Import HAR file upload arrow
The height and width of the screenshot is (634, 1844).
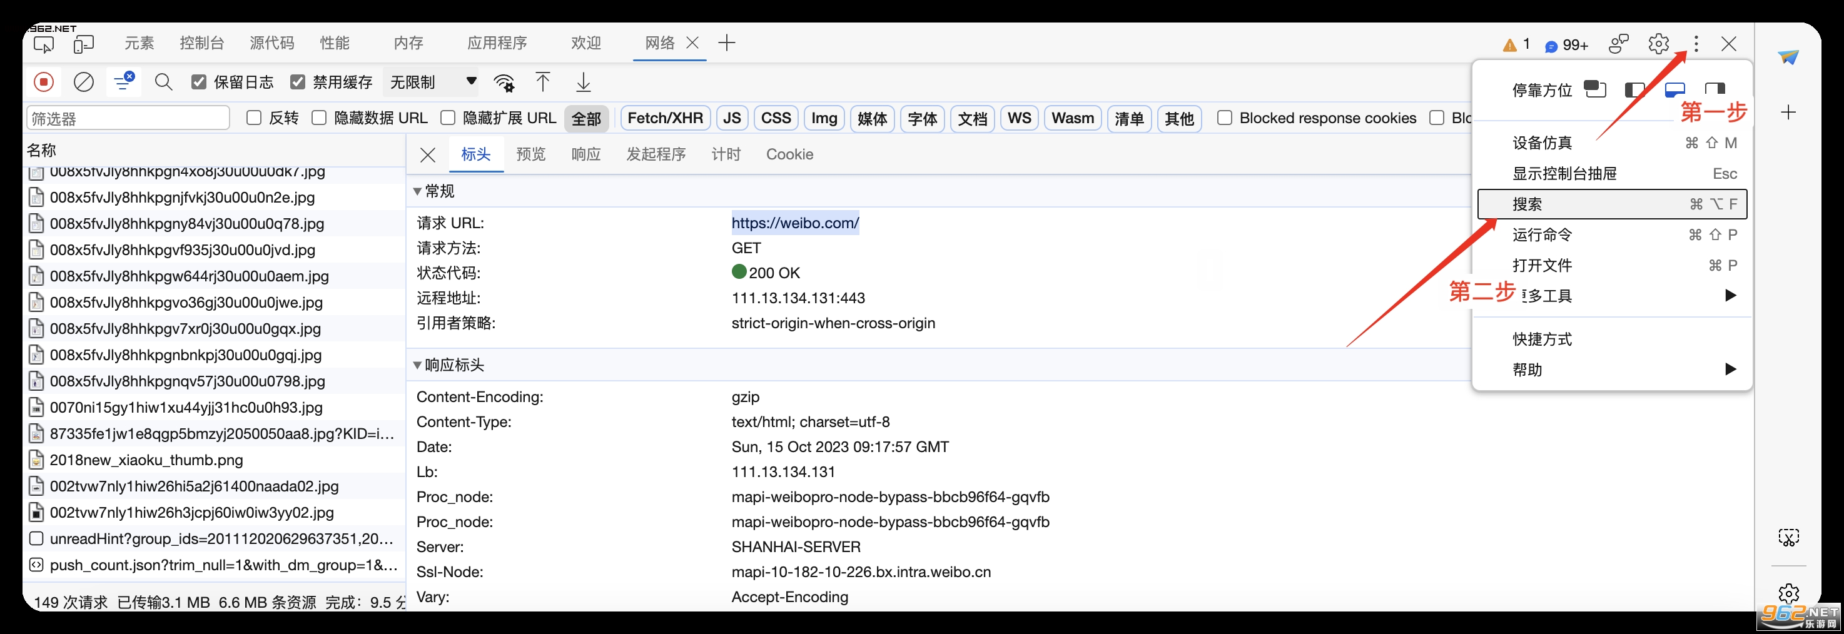pyautogui.click(x=544, y=83)
